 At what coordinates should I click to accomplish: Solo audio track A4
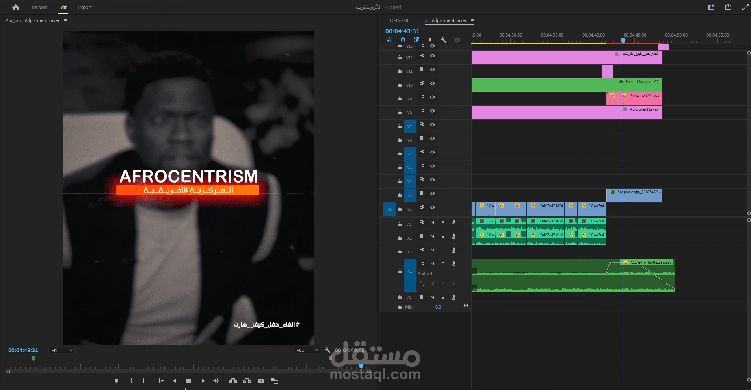tap(442, 264)
